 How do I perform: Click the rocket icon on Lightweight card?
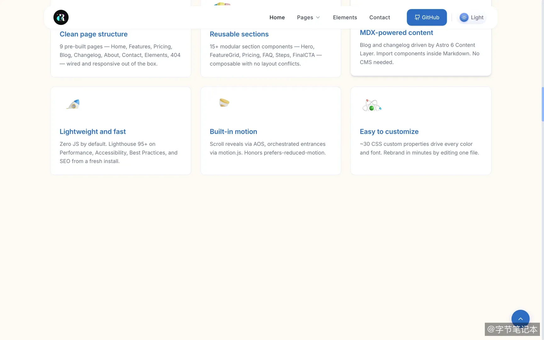coord(73,104)
